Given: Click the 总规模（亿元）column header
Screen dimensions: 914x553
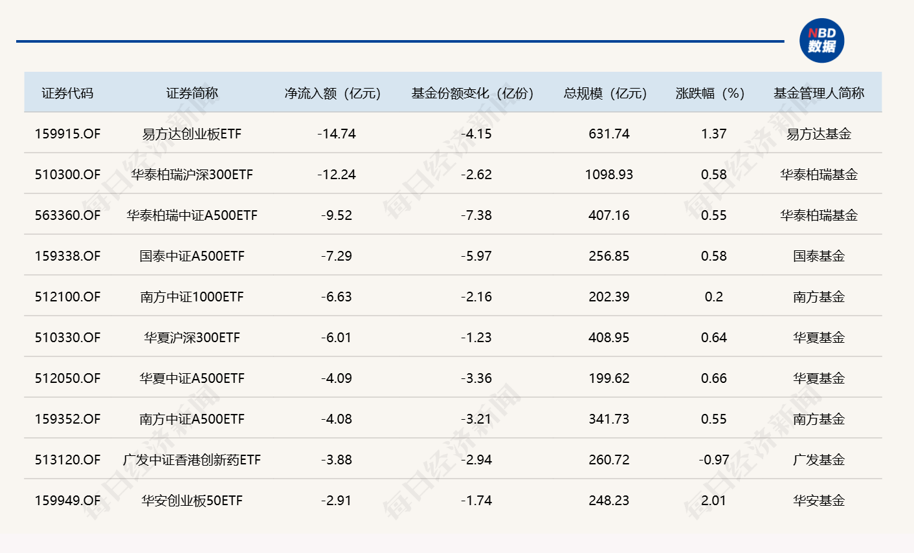Looking at the screenshot, I should [609, 93].
